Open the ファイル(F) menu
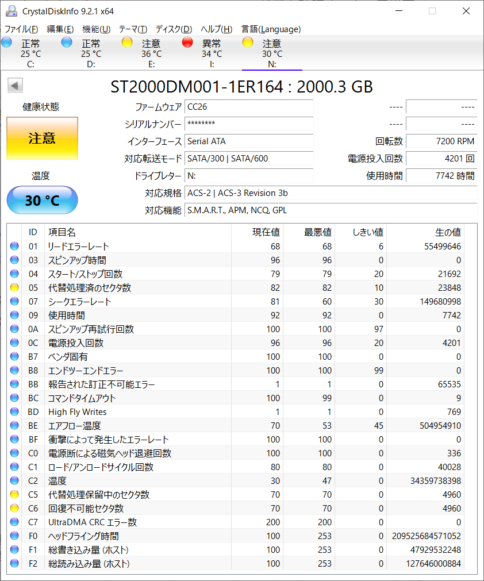Viewport: 484px width, 581px height. (21, 29)
